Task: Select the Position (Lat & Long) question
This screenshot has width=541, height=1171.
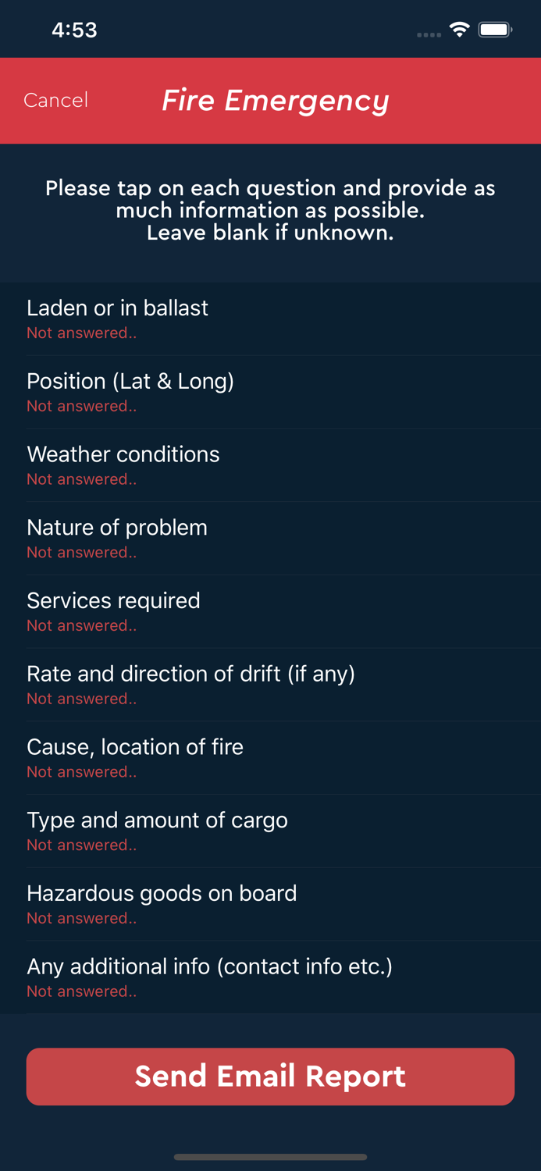Action: point(270,392)
